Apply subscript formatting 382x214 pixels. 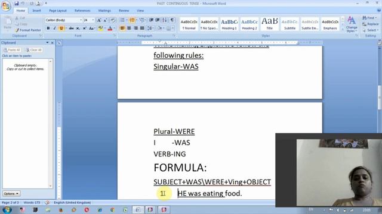[78, 29]
